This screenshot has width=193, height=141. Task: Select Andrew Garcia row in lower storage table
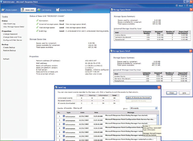coord(151,77)
